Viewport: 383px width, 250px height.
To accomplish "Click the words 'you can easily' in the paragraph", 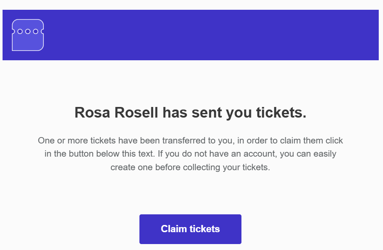I will (308, 154).
